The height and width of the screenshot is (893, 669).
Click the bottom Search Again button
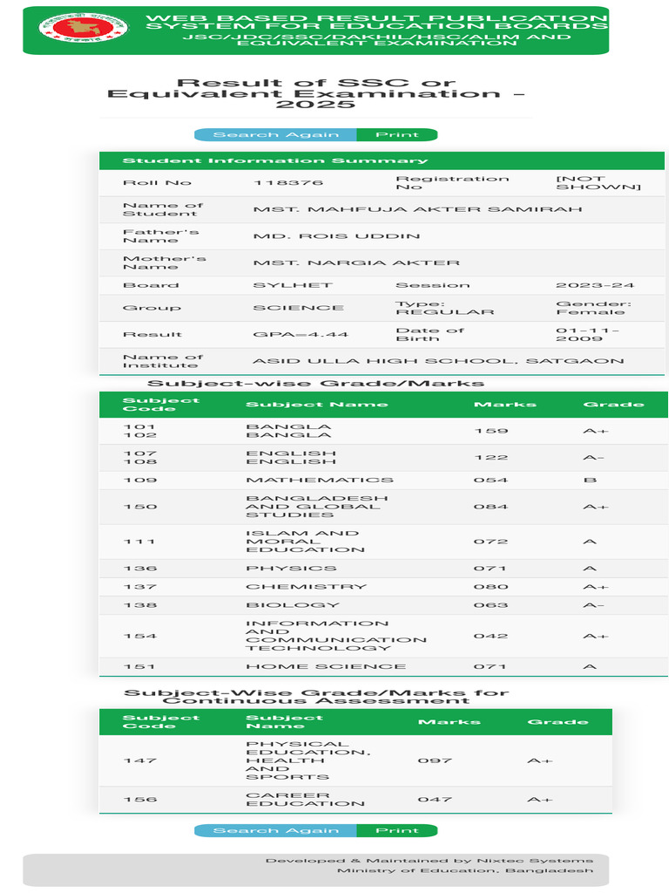pyautogui.click(x=275, y=831)
